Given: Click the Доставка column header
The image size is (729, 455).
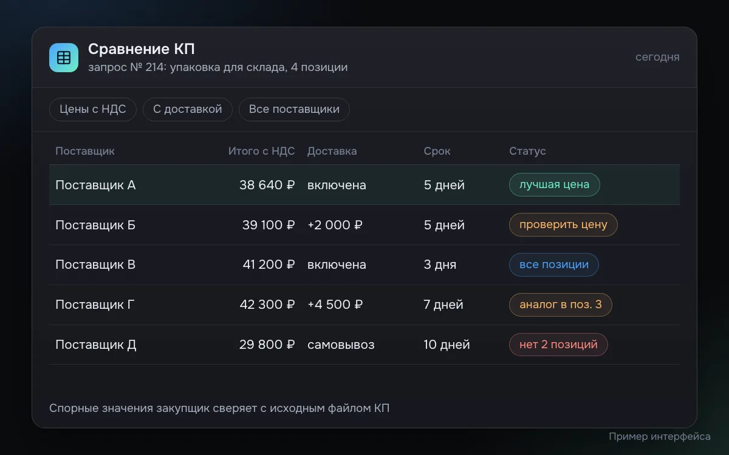Looking at the screenshot, I should [x=332, y=151].
